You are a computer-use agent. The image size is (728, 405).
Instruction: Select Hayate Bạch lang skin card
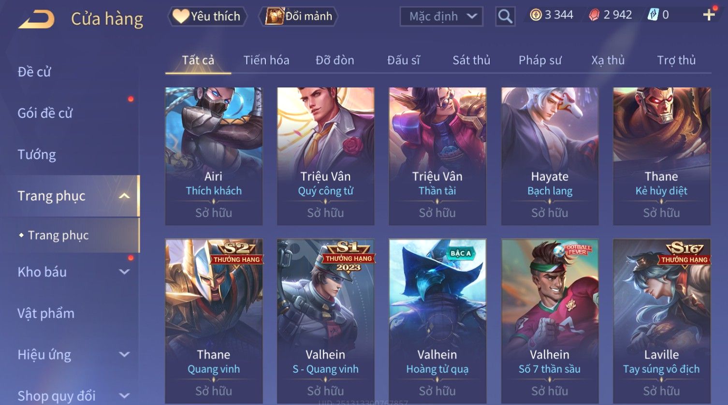(550, 156)
